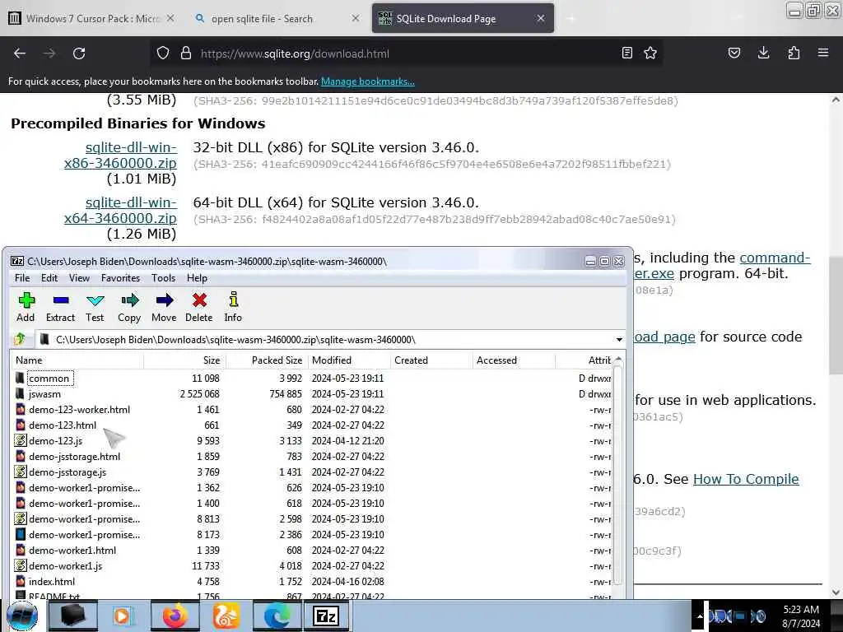The width and height of the screenshot is (843, 632).
Task: Click the Add toolbar button in 7-Zip
Action: [x=26, y=308]
